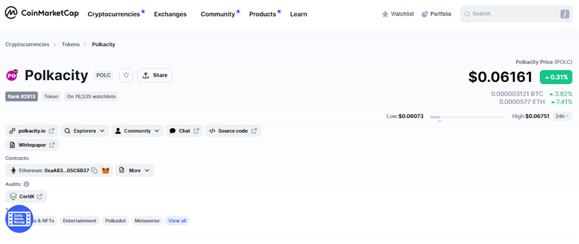
Task: Click the 0.000003121 BTC price value
Action: (517, 94)
